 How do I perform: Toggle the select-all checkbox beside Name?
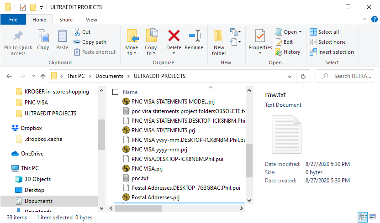(x=116, y=92)
